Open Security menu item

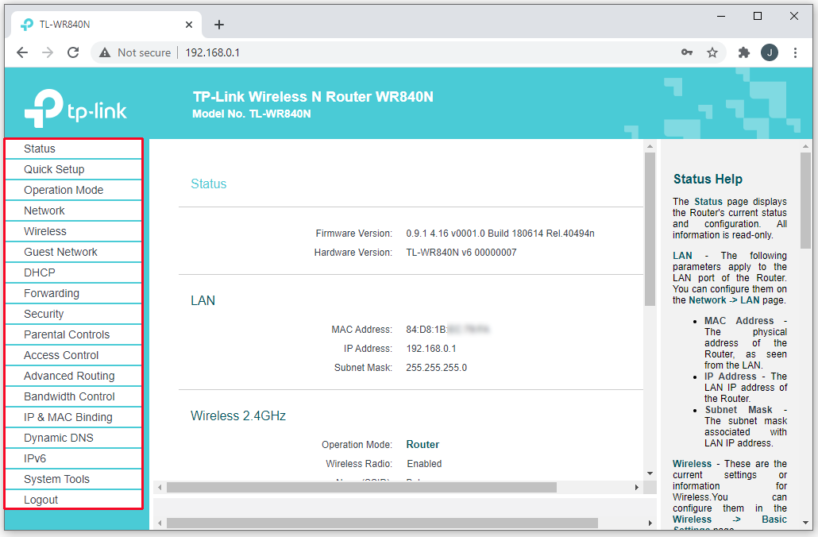74,314
